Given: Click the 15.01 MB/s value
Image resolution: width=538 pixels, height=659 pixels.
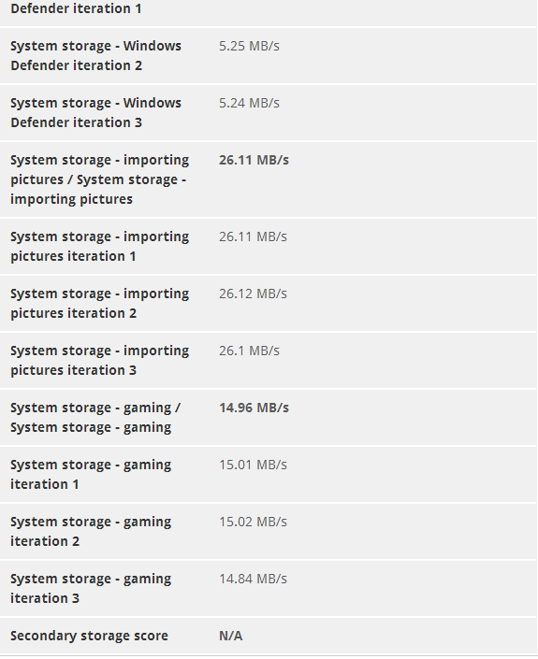Looking at the screenshot, I should click(x=253, y=465).
